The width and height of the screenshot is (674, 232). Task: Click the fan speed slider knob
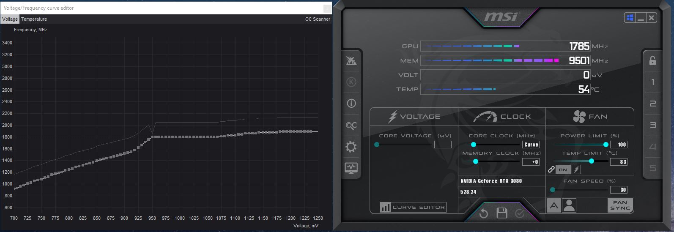point(553,190)
